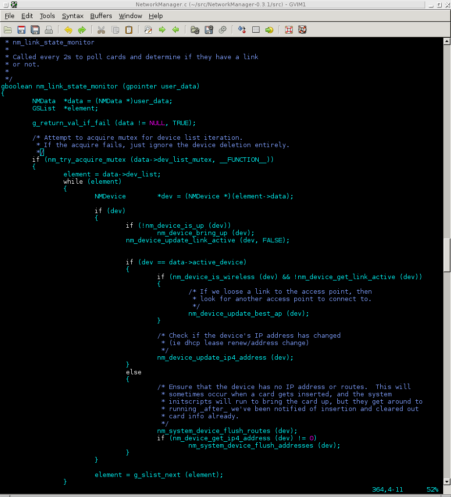Open the Edit menu
The image size is (451, 497).
click(27, 16)
